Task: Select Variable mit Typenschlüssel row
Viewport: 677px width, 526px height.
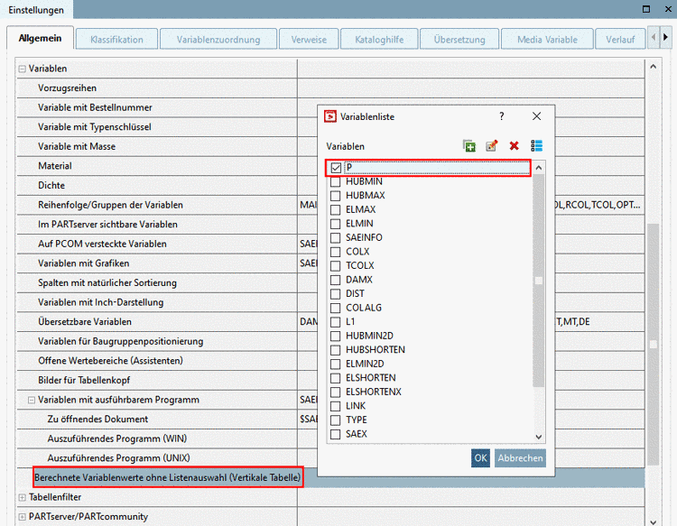Action: tap(330, 127)
